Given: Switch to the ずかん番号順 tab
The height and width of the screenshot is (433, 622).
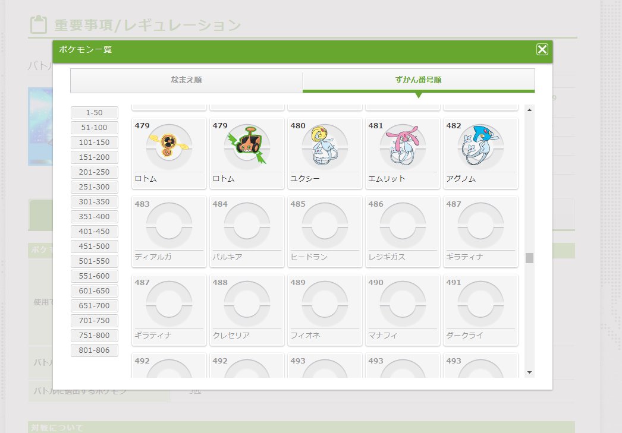Looking at the screenshot, I should 419,80.
